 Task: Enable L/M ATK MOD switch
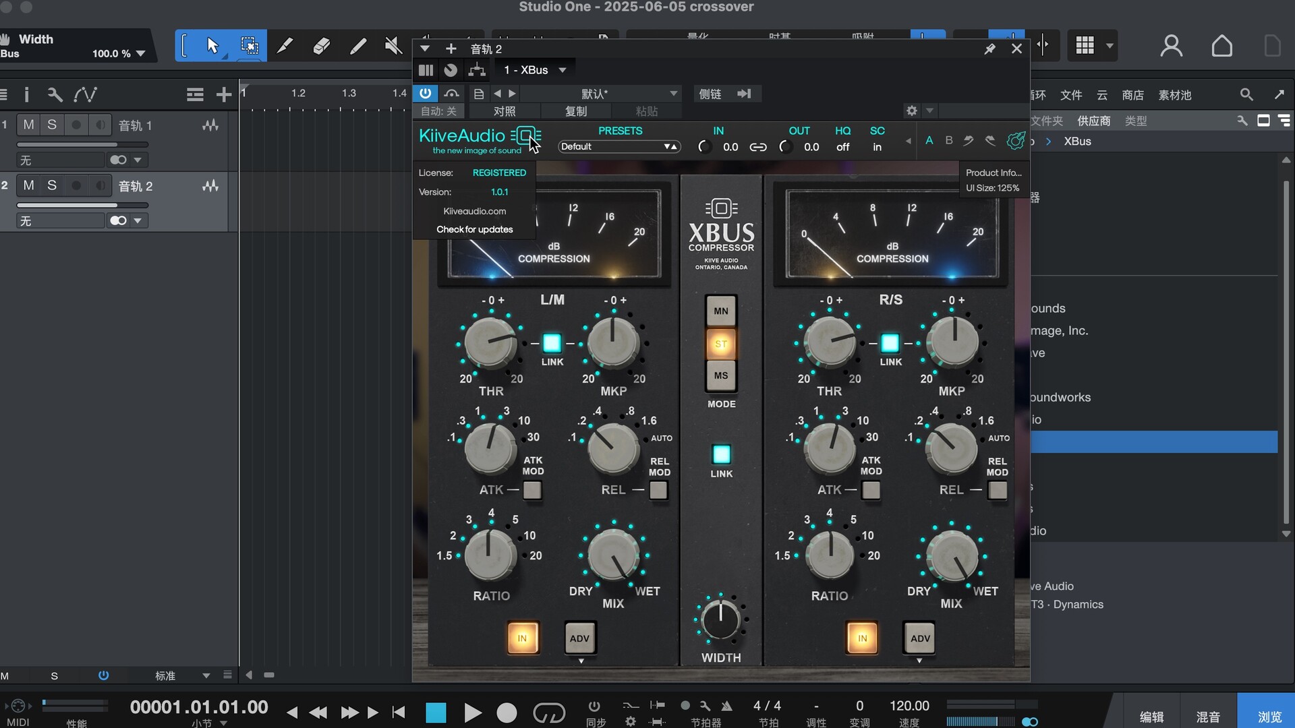[x=532, y=490]
